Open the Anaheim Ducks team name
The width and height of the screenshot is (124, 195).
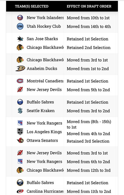pyautogui.click(x=42, y=69)
